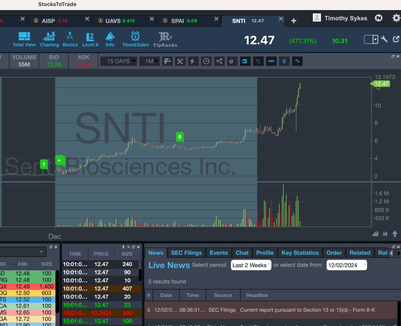This screenshot has height=326, width=401.
Task: Sort Level II by ASK column
Action: 23,264
